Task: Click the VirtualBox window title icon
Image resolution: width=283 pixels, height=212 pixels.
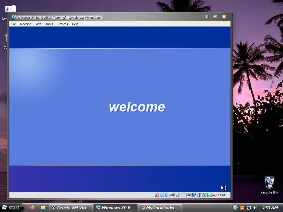Action: coord(14,17)
